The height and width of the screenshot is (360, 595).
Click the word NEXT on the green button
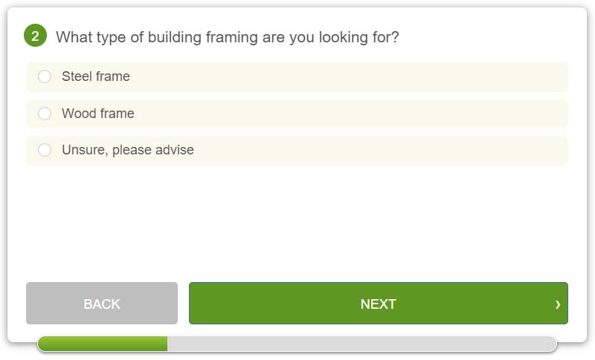pyautogui.click(x=379, y=304)
